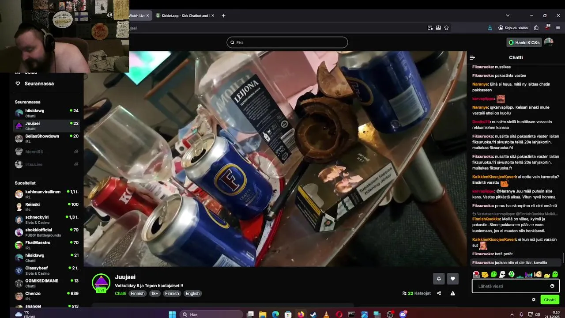
Task: Open list all tabs chevron
Action: pos(508,15)
